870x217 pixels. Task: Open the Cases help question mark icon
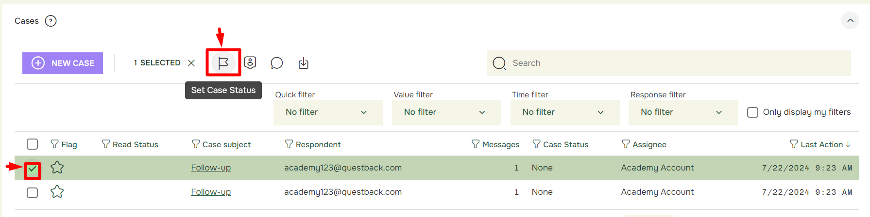point(51,21)
